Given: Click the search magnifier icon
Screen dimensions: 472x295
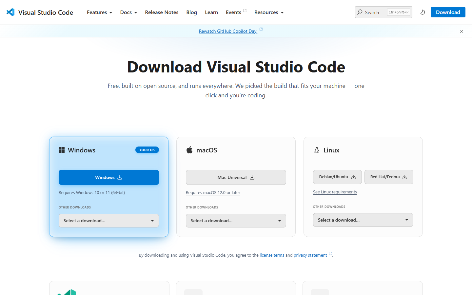Looking at the screenshot, I should (x=360, y=12).
